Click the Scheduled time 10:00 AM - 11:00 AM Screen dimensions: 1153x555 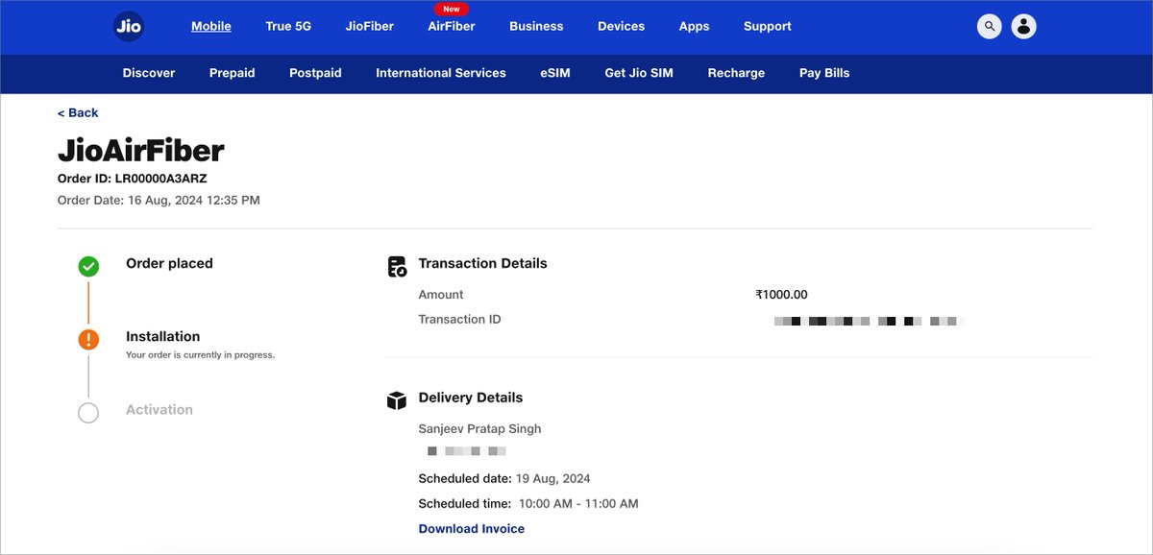click(528, 504)
